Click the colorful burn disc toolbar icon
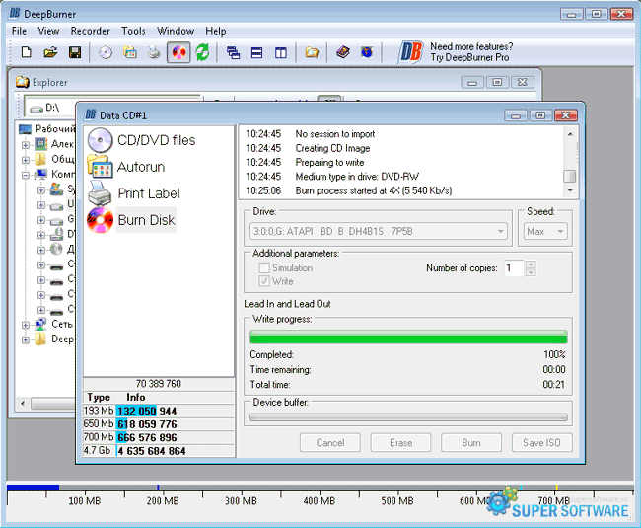 (178, 52)
